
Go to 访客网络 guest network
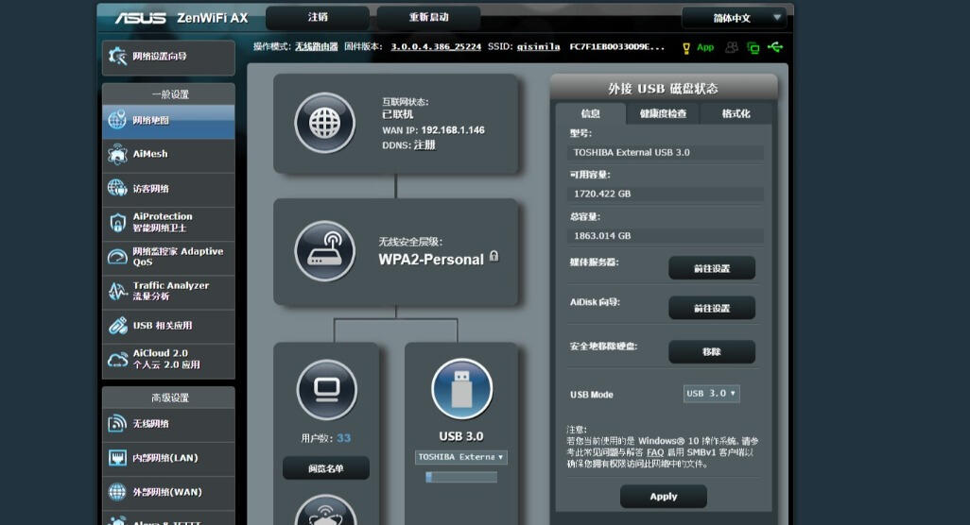168,189
